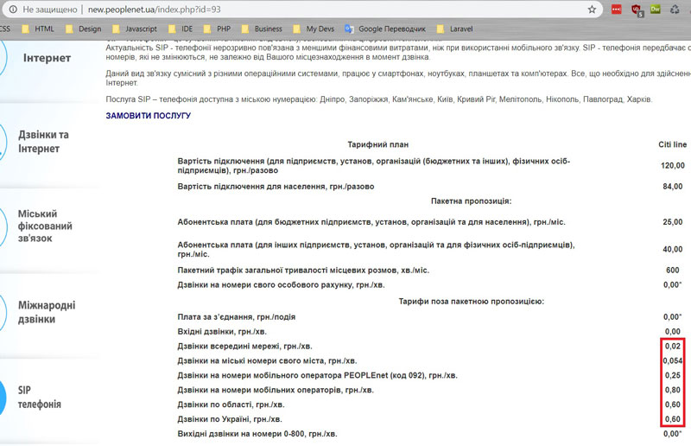Select the 0,054 city numbers call rate
This screenshot has height=446, width=691.
(673, 360)
